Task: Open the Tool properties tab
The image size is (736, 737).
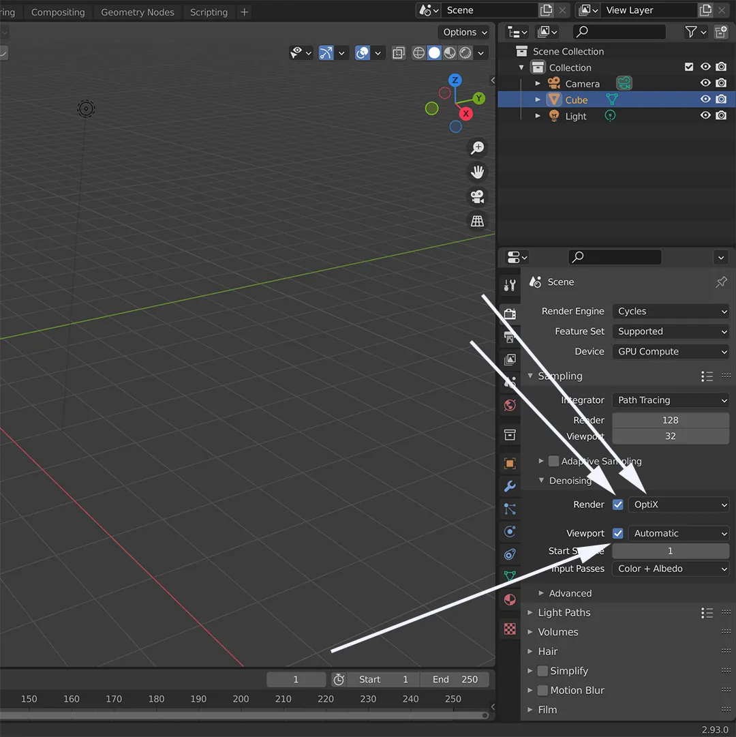Action: [510, 285]
